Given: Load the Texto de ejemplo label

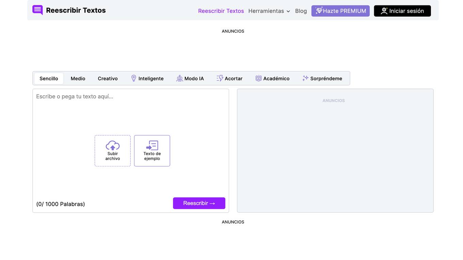Looking at the screenshot, I should [152, 156].
